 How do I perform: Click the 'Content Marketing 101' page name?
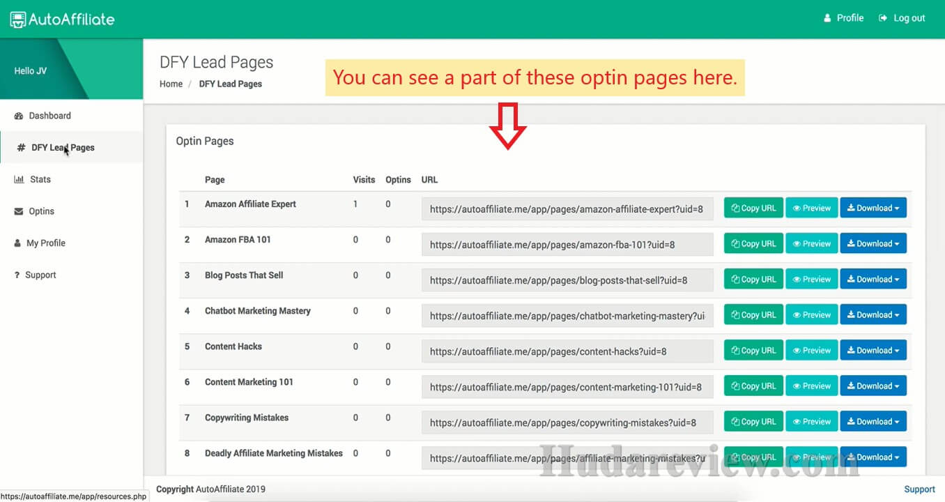[249, 382]
